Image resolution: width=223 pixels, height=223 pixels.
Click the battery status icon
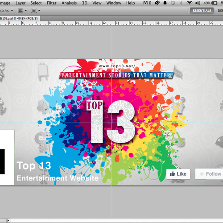point(215,3)
